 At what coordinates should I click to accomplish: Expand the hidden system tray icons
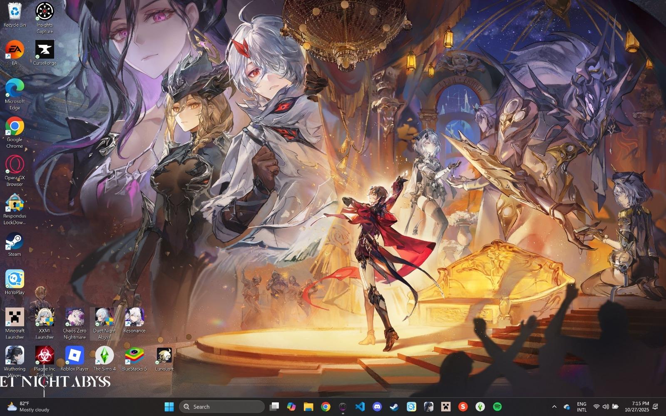click(554, 406)
